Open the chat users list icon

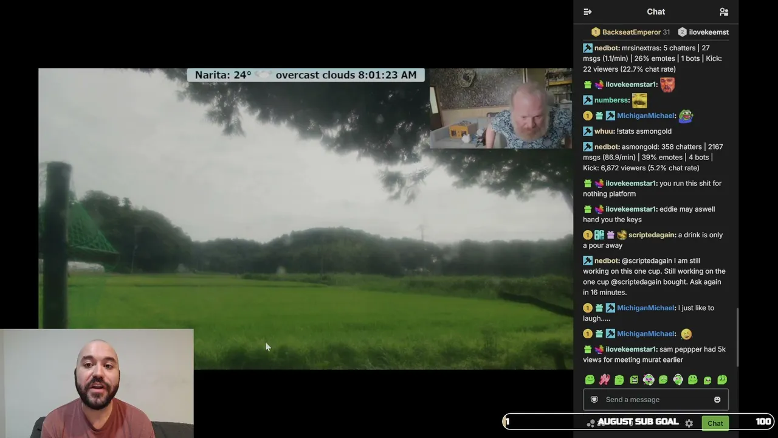[x=723, y=12]
